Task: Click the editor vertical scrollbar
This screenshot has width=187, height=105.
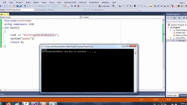Action: tap(164, 55)
